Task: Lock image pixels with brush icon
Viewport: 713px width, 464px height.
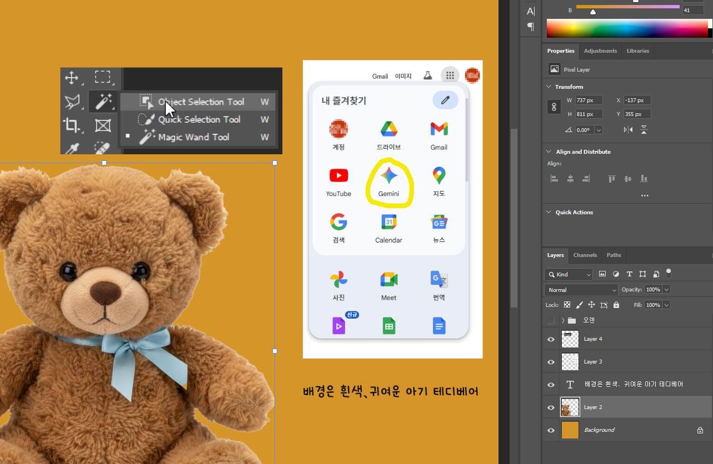Action: point(580,305)
